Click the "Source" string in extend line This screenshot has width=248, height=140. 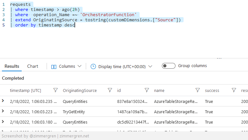click(x=165, y=20)
